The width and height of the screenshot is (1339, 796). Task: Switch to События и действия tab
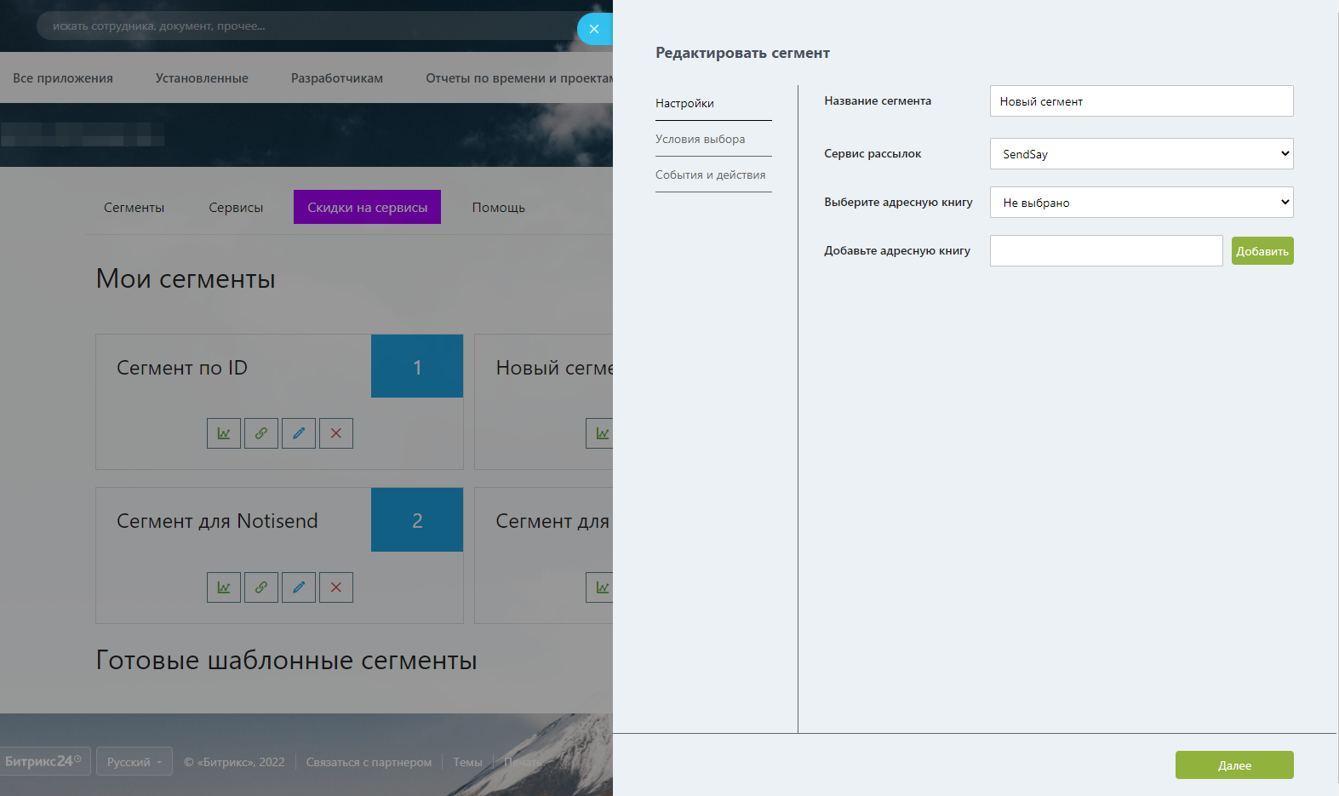(710, 175)
